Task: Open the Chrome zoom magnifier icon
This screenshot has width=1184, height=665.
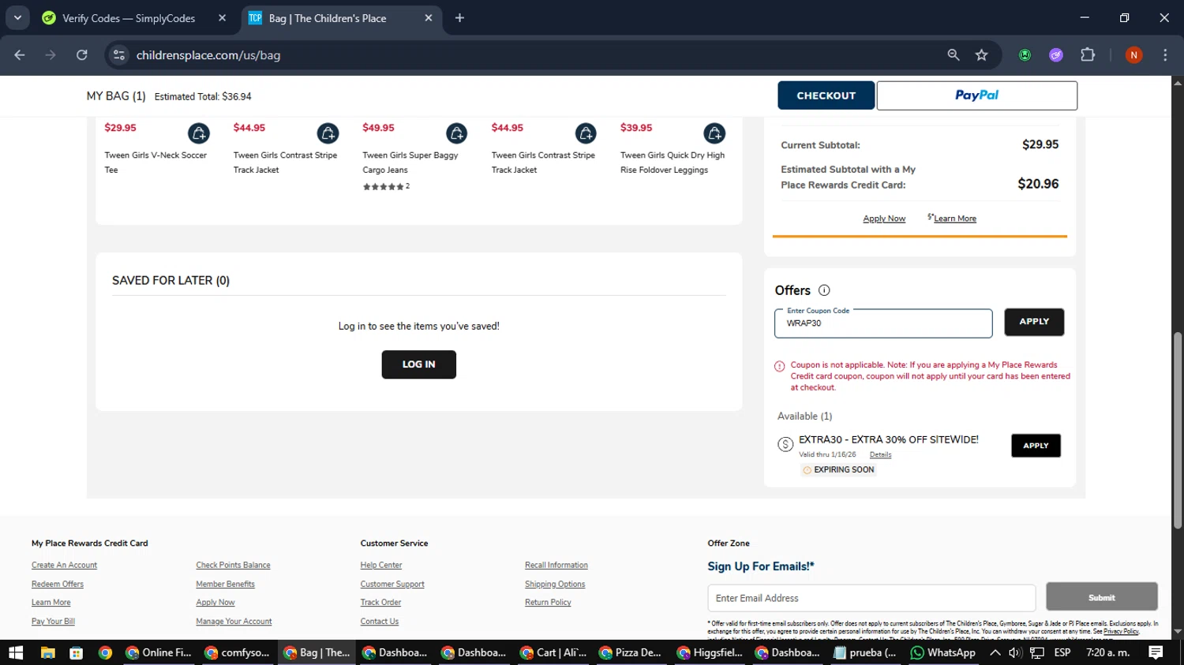Action: coord(954,54)
